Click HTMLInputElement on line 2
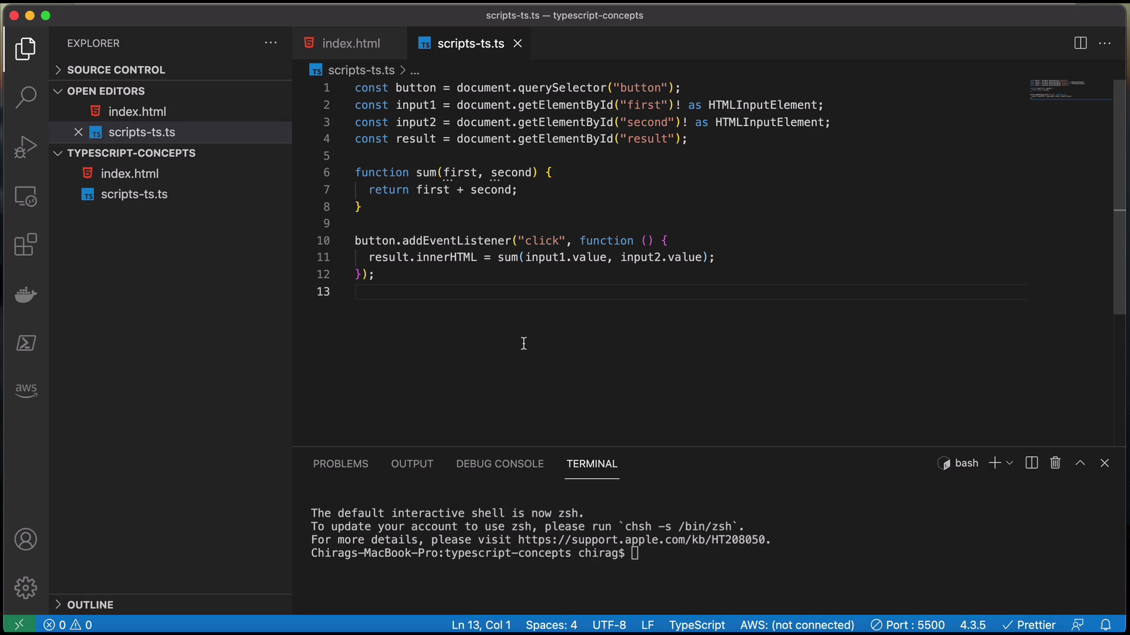The width and height of the screenshot is (1130, 635). point(763,105)
